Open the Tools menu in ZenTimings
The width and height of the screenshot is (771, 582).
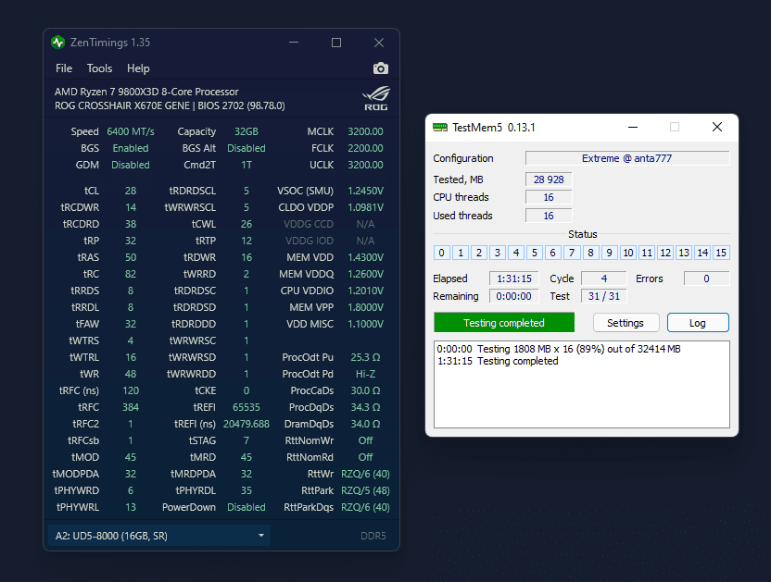pyautogui.click(x=99, y=68)
